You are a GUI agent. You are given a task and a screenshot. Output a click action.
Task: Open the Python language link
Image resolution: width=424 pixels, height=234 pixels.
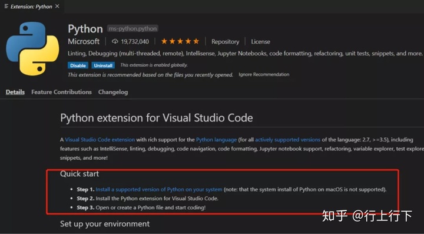click(x=216, y=140)
